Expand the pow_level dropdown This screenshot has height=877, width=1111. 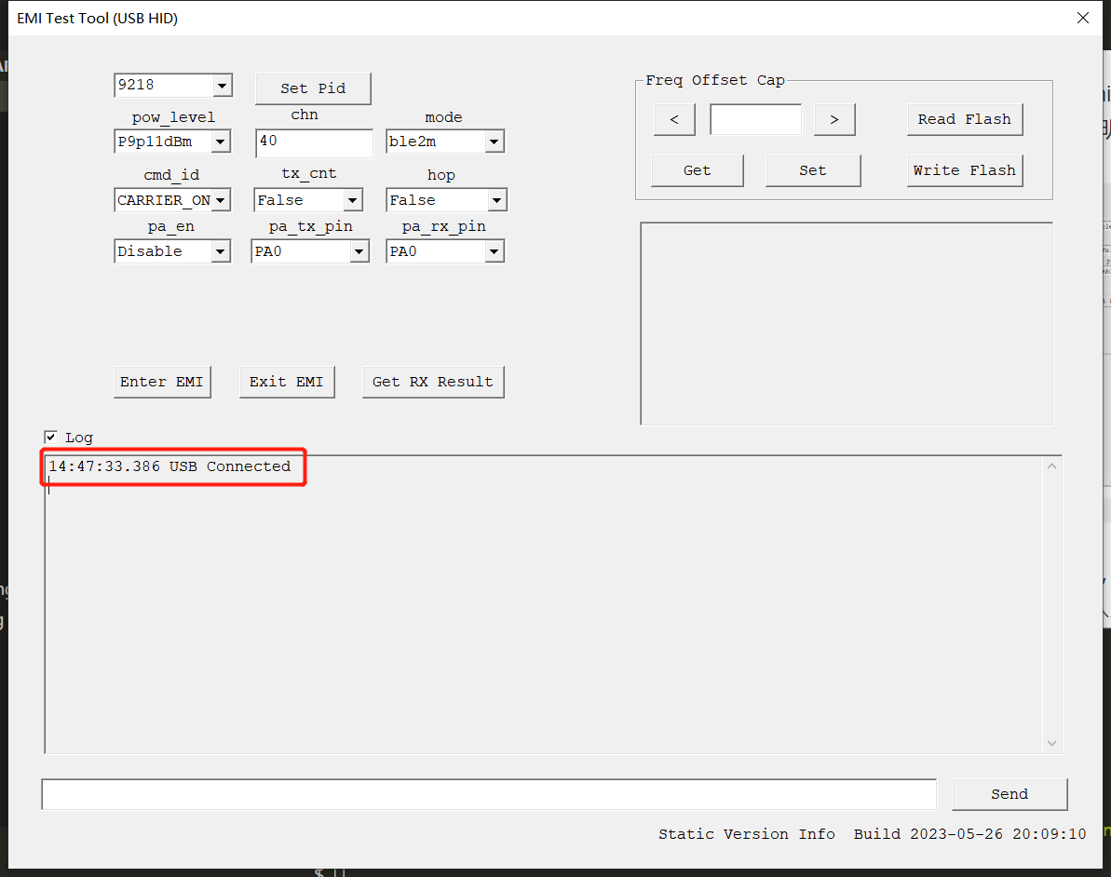(222, 142)
